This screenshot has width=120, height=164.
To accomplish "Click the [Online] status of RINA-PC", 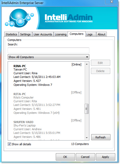I will pyautogui.click(x=76, y=64).
